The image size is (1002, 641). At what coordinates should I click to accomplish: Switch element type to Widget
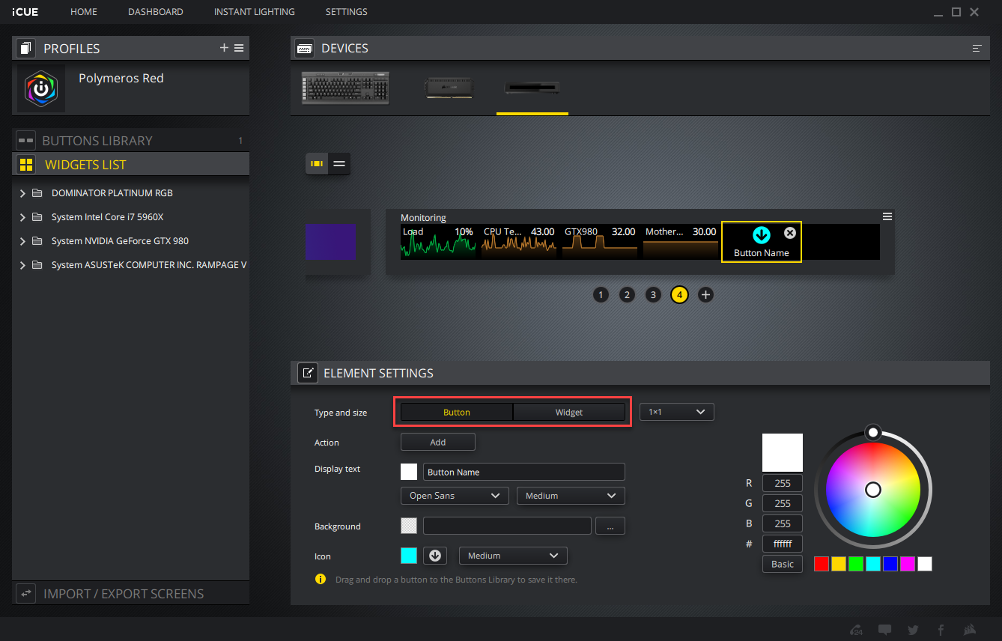point(569,413)
